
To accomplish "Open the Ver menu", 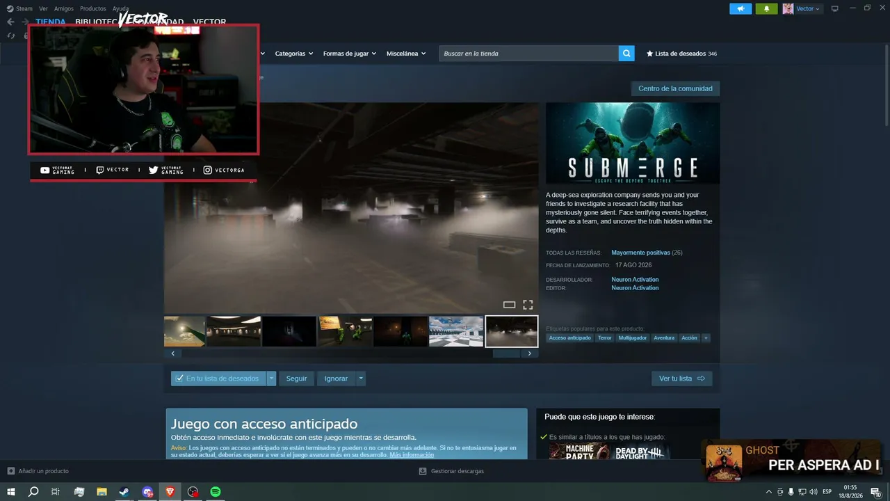I will click(43, 8).
